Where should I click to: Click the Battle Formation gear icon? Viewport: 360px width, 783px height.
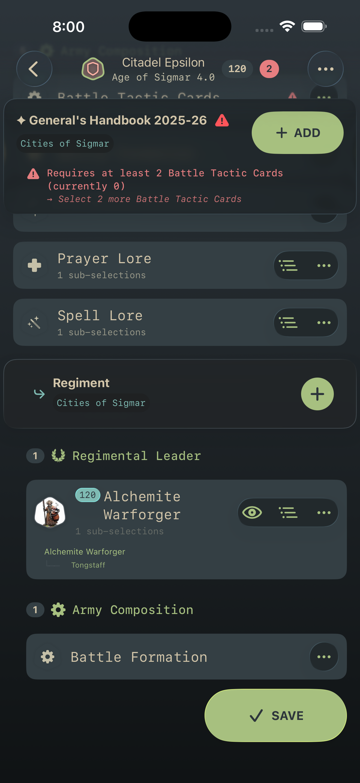point(48,657)
